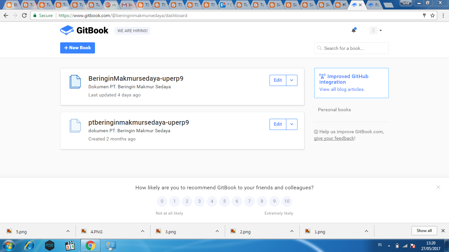Click the 4.PNG download file icon

click(84, 231)
